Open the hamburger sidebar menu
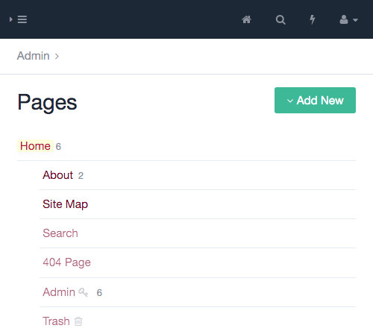Viewport: 373px width, 334px height. [22, 19]
